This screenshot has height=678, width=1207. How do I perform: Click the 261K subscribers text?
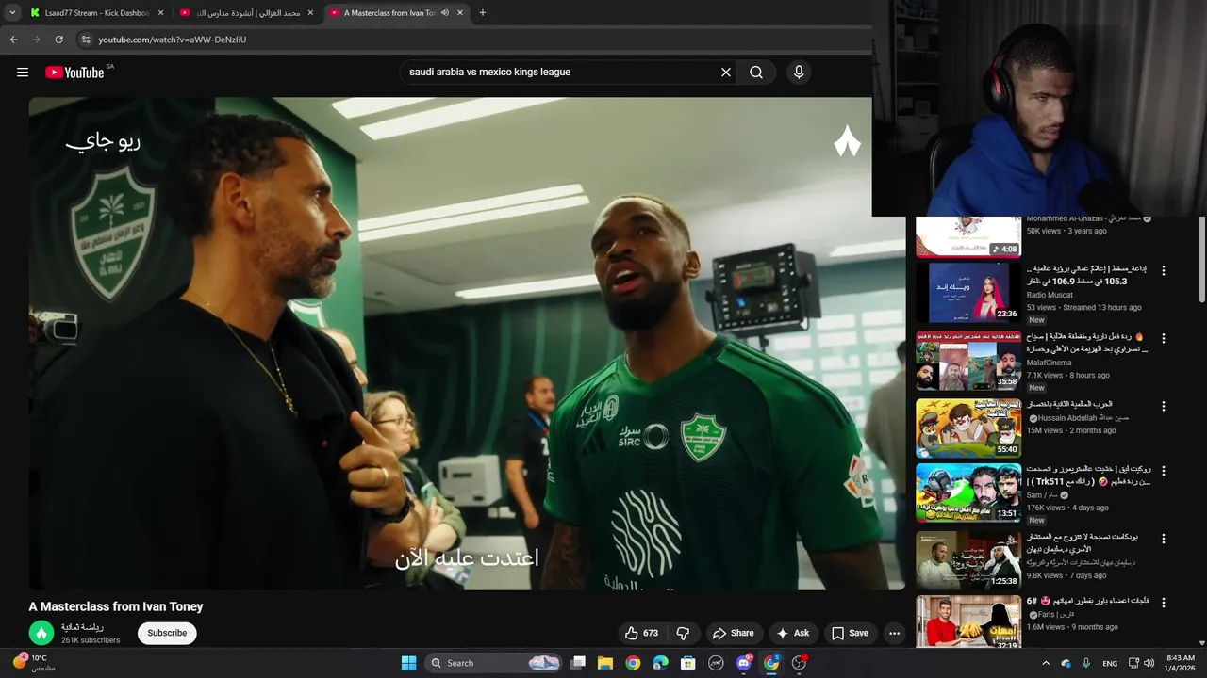[91, 640]
